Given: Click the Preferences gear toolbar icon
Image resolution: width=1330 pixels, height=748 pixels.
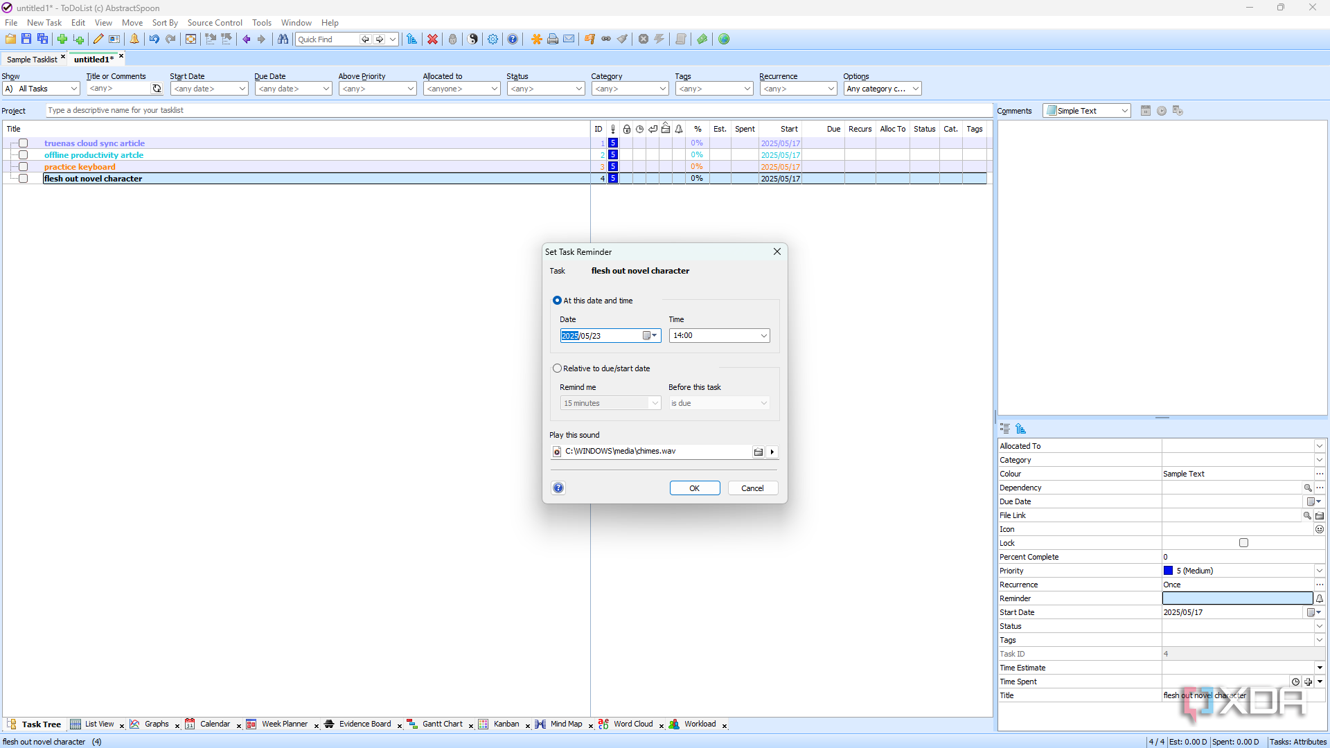Looking at the screenshot, I should click(x=493, y=39).
